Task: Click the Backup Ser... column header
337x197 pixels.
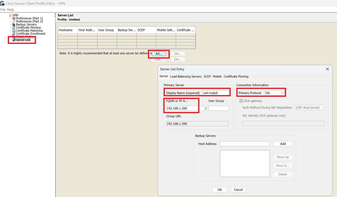Action: click(x=127, y=30)
